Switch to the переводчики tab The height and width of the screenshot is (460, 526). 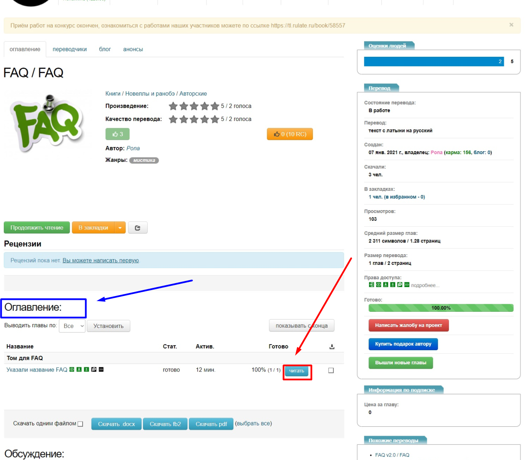69,49
